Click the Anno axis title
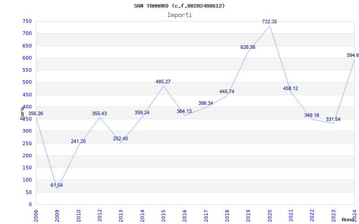 coord(348,220)
